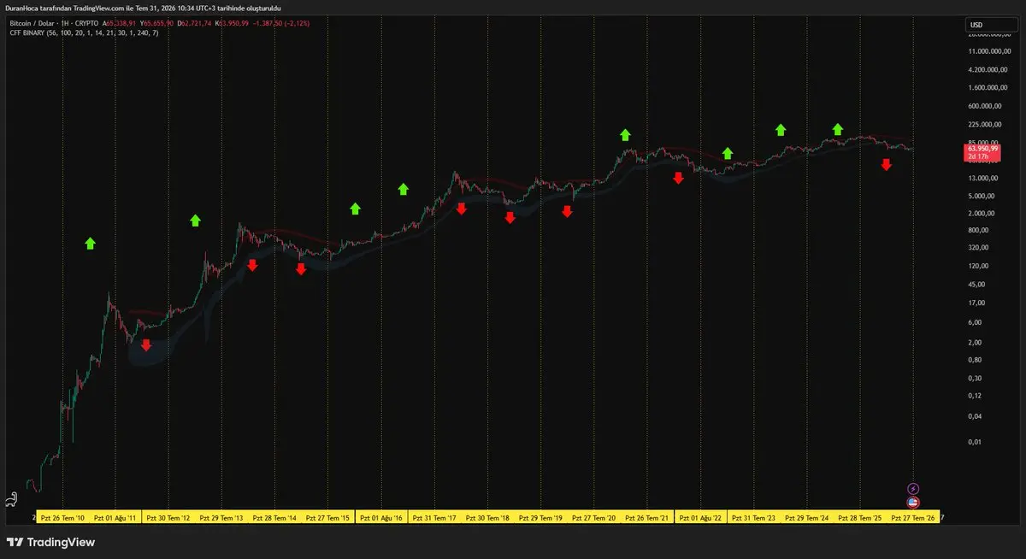Select the Pzt 01 Ağu '22 date marker
Viewport: 1026px width, 559px height.
(700, 518)
